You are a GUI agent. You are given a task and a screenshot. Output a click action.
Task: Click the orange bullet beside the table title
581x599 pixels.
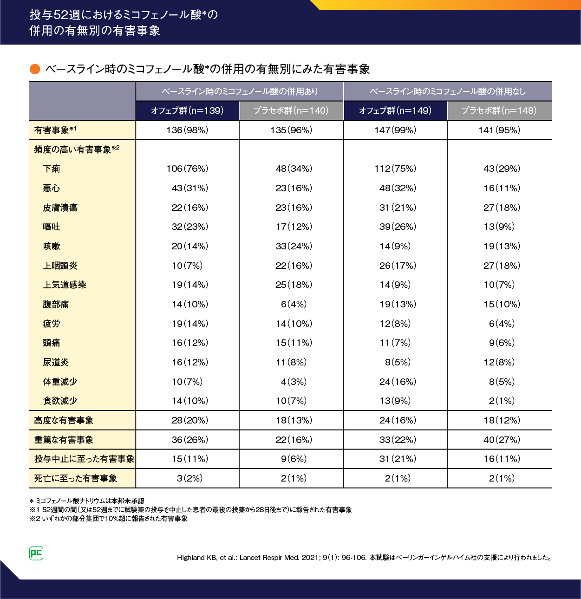35,69
